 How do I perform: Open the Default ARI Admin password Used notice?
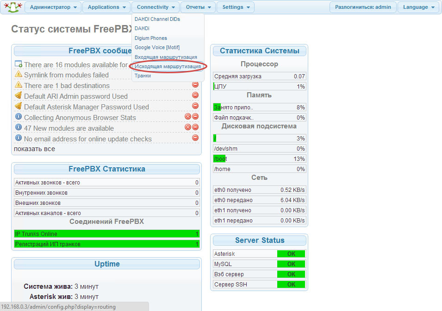pyautogui.click(x=76, y=96)
